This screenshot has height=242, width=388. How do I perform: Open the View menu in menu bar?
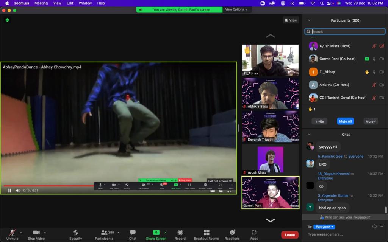pos(57,3)
